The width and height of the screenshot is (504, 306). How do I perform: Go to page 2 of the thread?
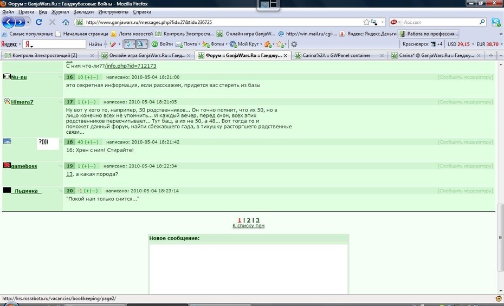click(x=248, y=220)
